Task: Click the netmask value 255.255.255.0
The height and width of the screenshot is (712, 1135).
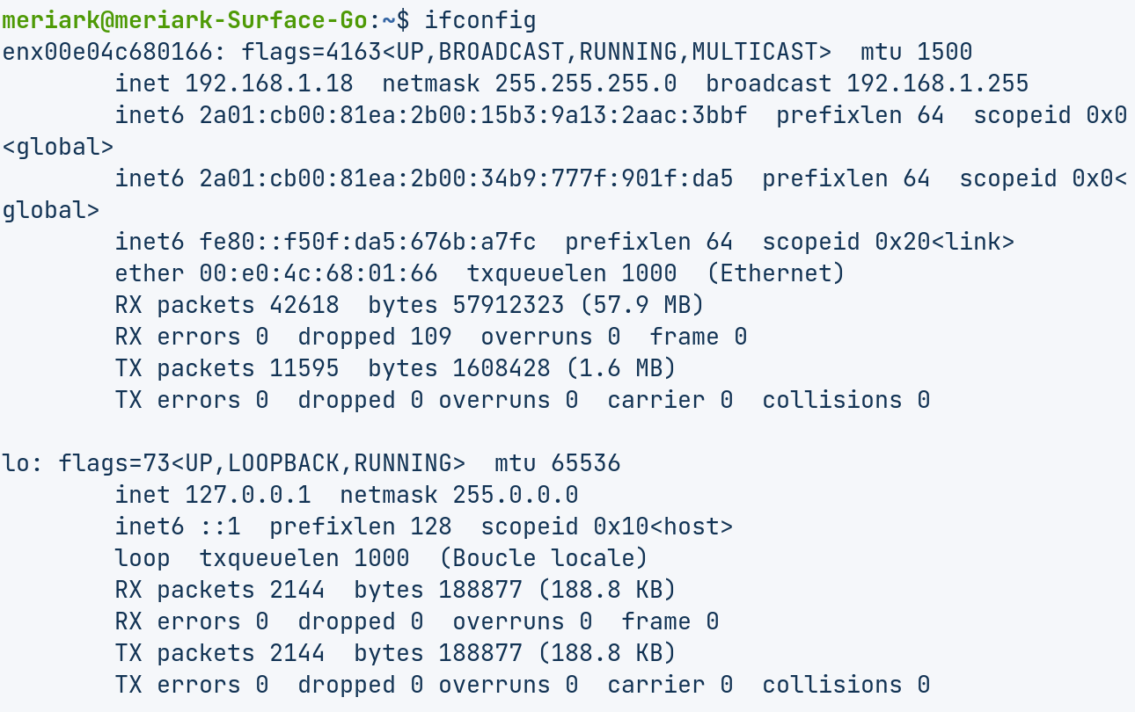Action: [x=585, y=84]
